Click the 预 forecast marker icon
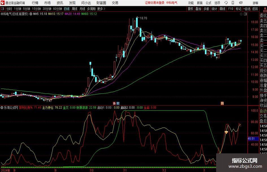 coord(222,103)
